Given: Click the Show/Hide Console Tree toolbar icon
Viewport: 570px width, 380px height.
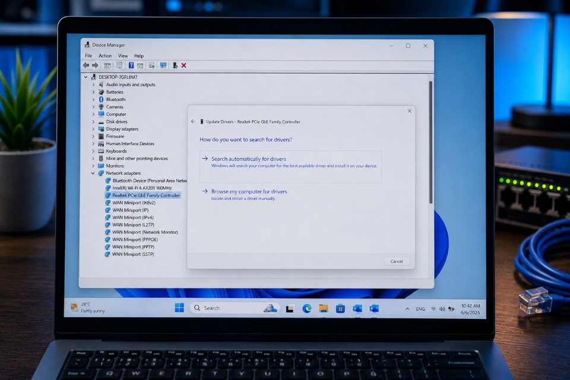Looking at the screenshot, I should [107, 65].
